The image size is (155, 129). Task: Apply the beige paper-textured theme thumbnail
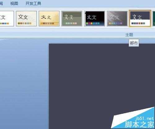pos(26,19)
